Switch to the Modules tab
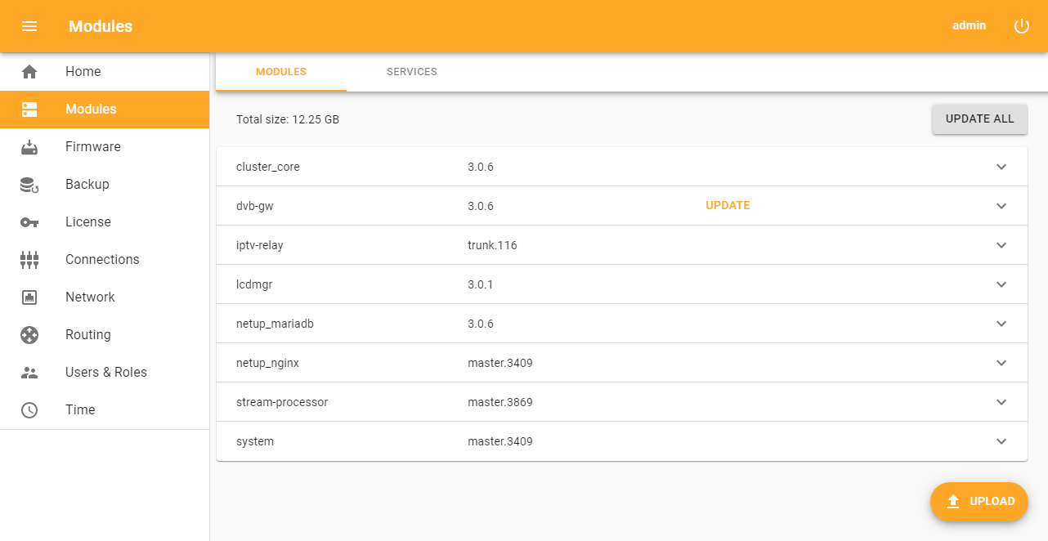The width and height of the screenshot is (1048, 541). pyautogui.click(x=281, y=72)
